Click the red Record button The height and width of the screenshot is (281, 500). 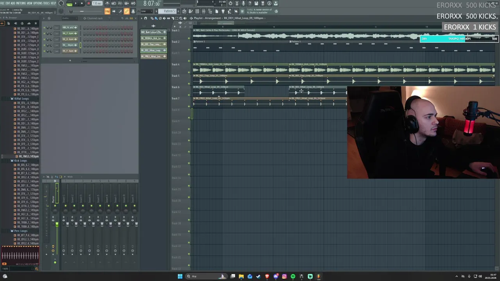point(88,4)
